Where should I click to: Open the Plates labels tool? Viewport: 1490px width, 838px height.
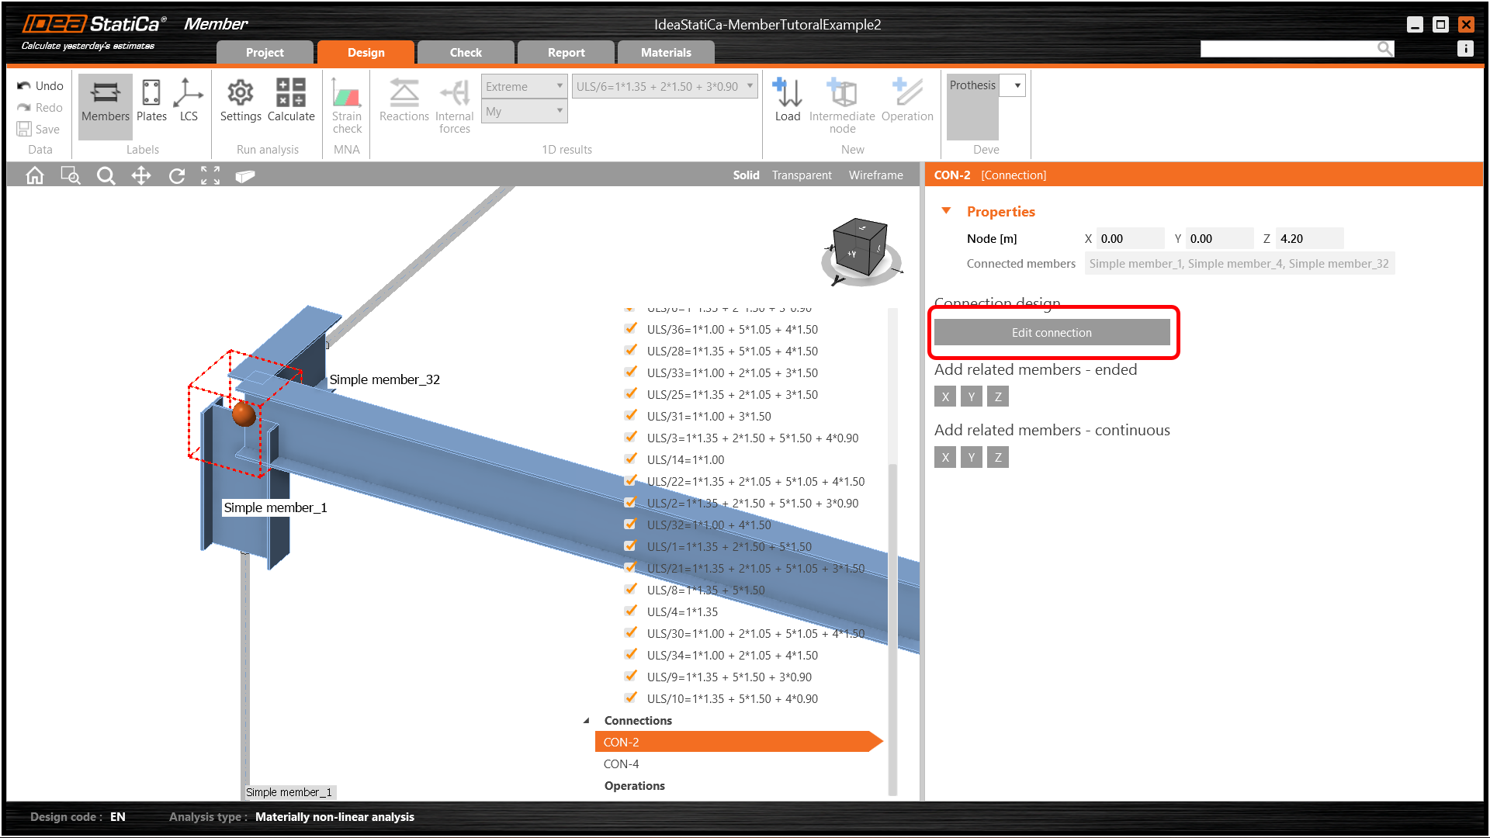point(151,101)
